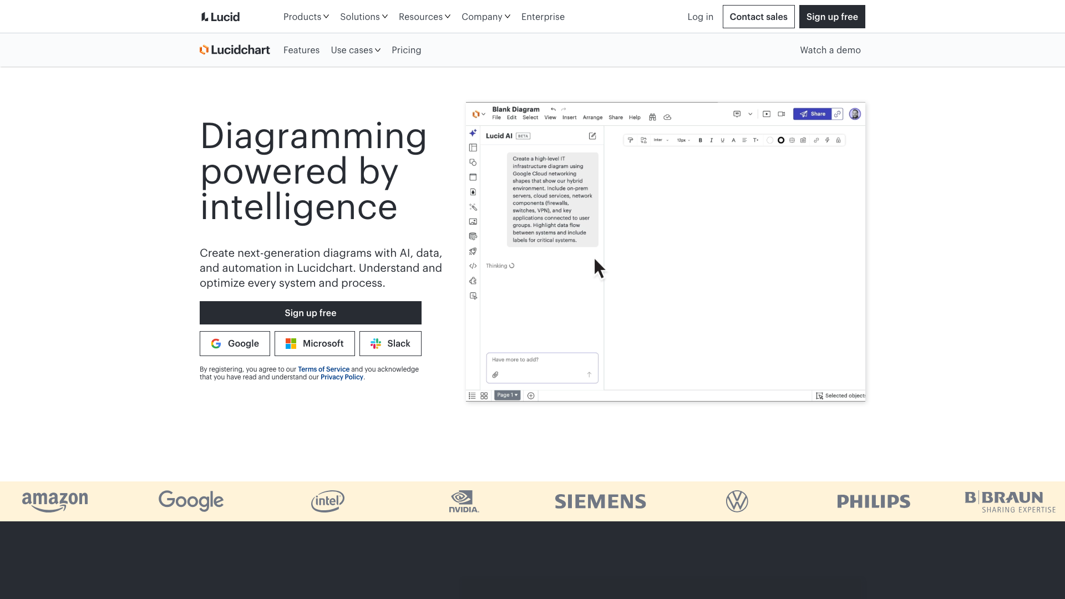Click the paperclip attach icon in chat box
Image resolution: width=1065 pixels, height=599 pixels.
pyautogui.click(x=495, y=374)
